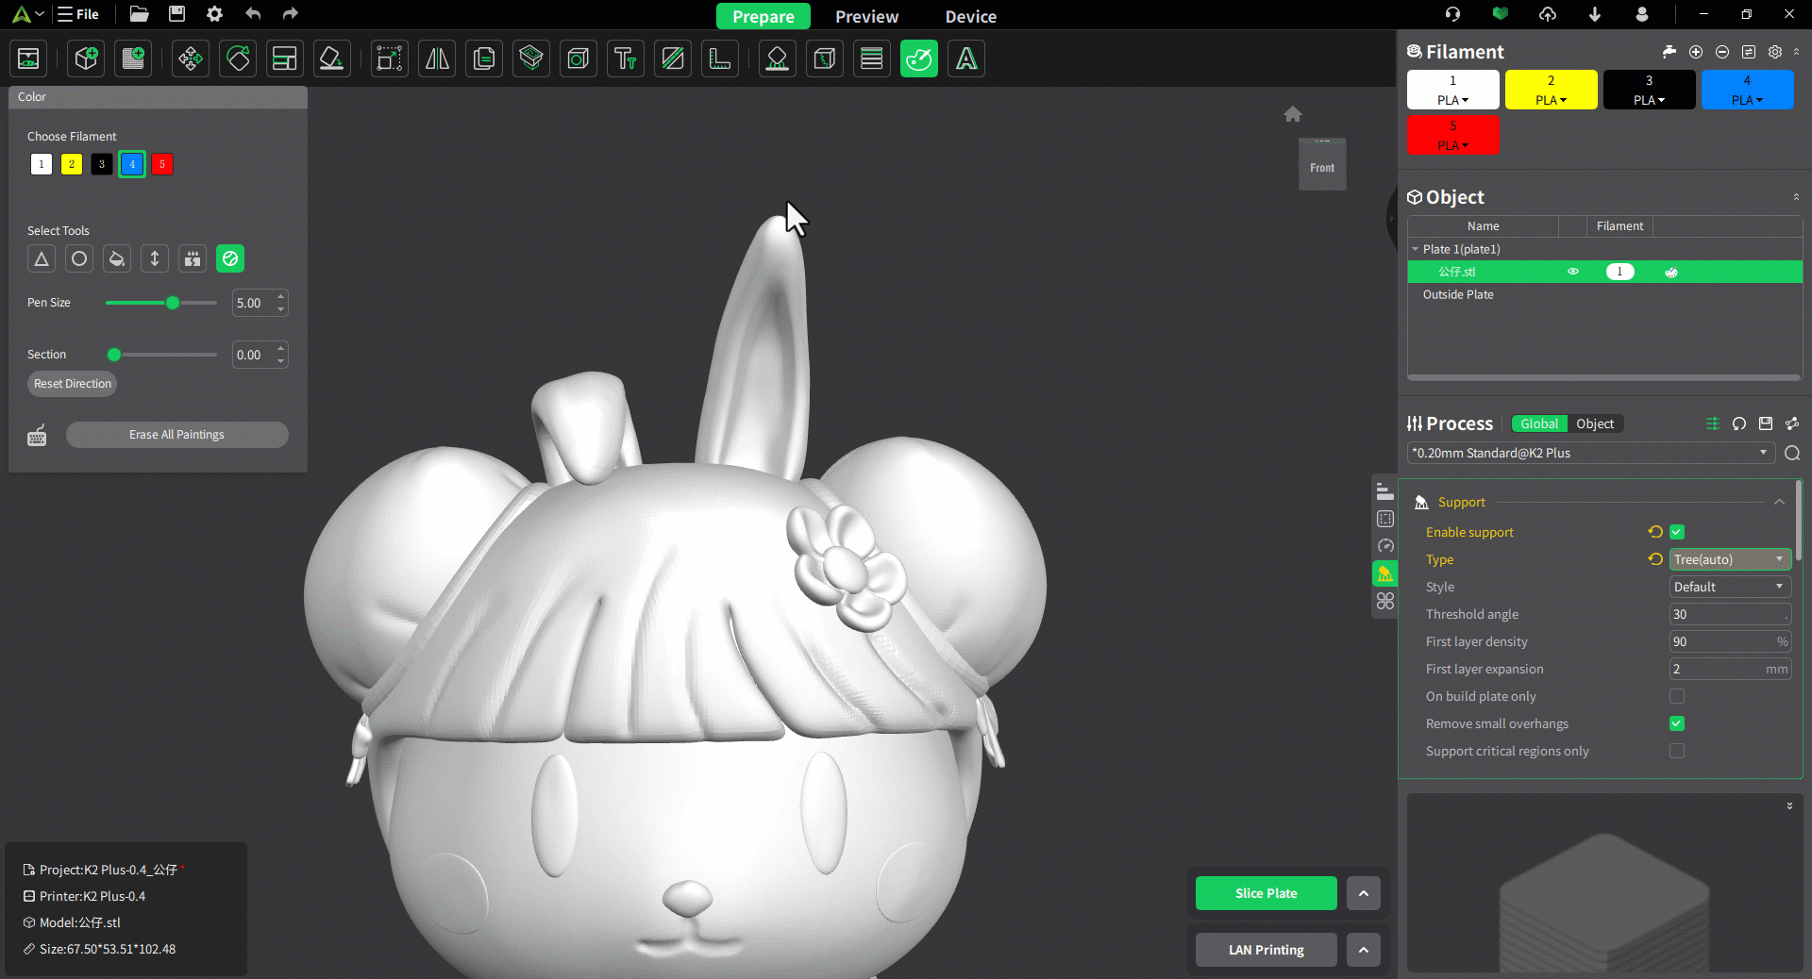
Task: Switch to the Preview tab
Action: pos(866,16)
